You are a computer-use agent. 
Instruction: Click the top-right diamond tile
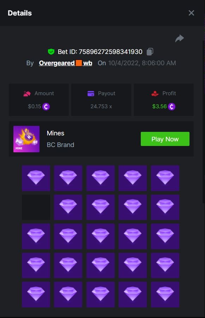coord(165,178)
